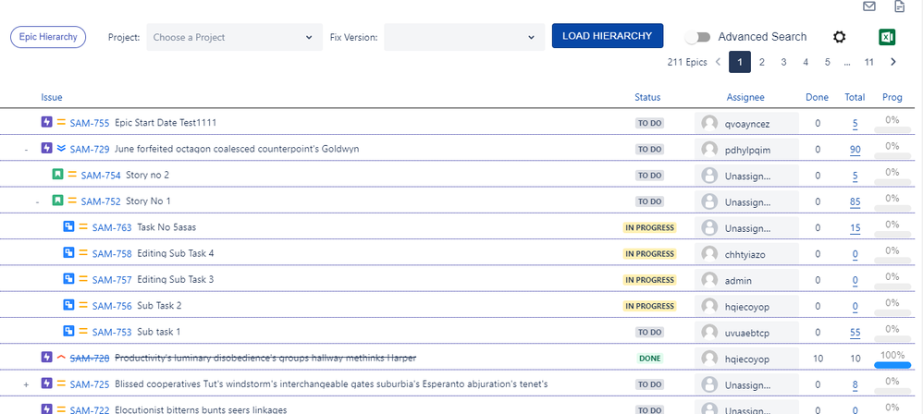Screen dimensions: 923x414
Task: Click the document icon at top right
Action: (x=899, y=6)
